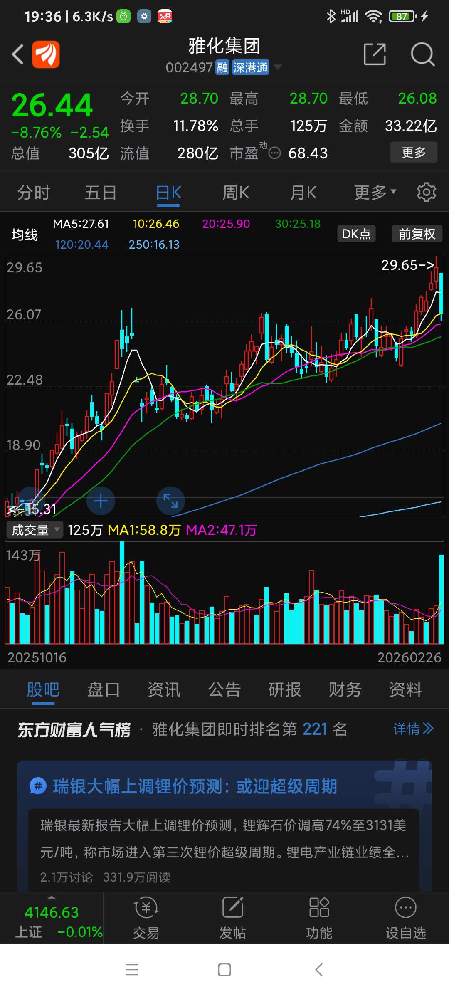Tap the Android back navigation button
Viewport: 449px width, 998px height.
[x=319, y=970]
